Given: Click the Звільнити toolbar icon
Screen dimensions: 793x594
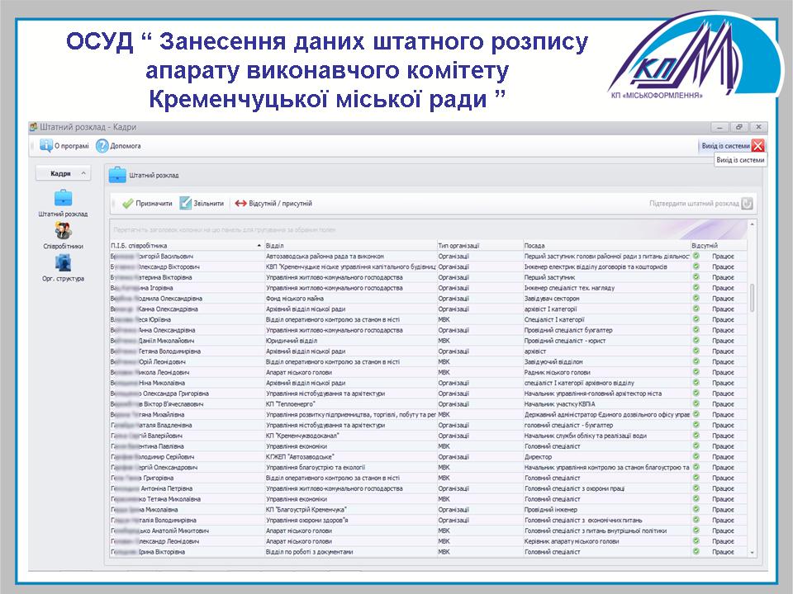Looking at the screenshot, I should coord(186,203).
